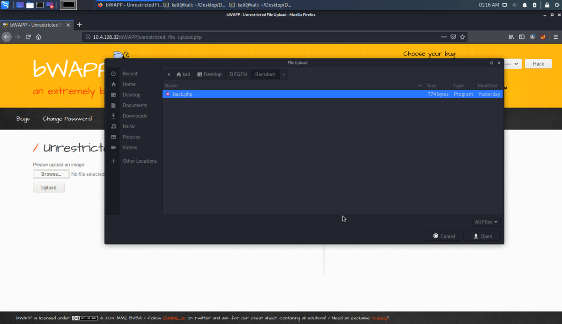The height and width of the screenshot is (324, 562).
Task: Select the bWAPP browser tab
Action: pyautogui.click(x=37, y=25)
